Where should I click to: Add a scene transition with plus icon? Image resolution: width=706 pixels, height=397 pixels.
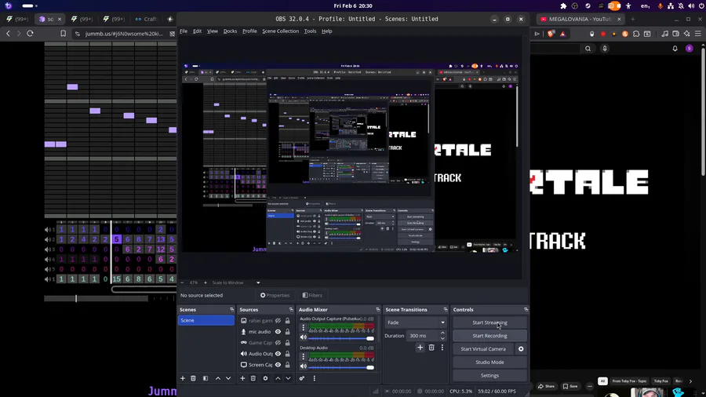tap(420, 348)
